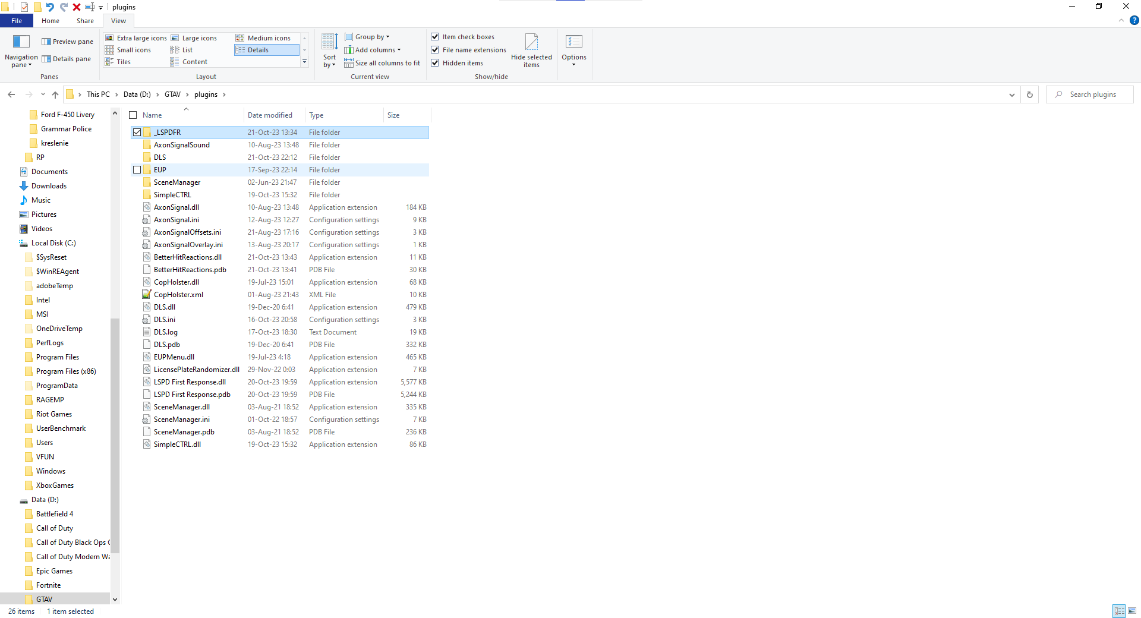Switch layout to List view
This screenshot has width=1141, height=618.
pos(182,50)
